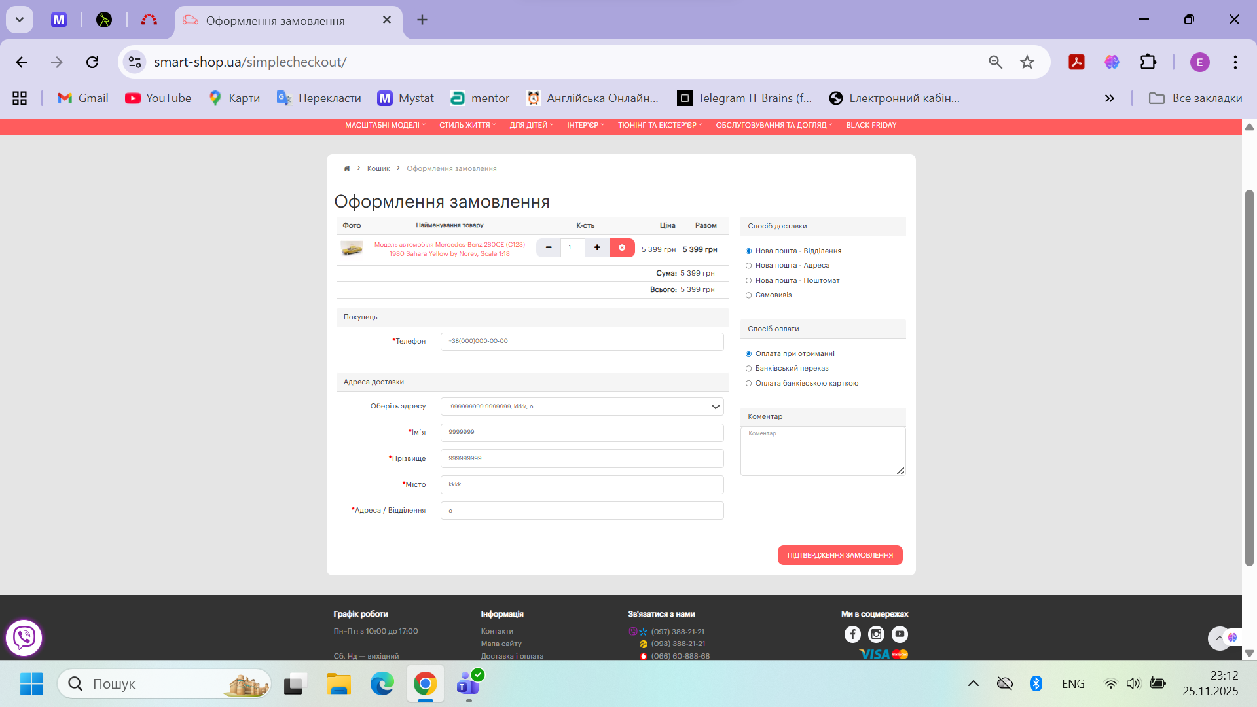Open the Viber chat widget
The height and width of the screenshot is (707, 1257).
(x=24, y=637)
